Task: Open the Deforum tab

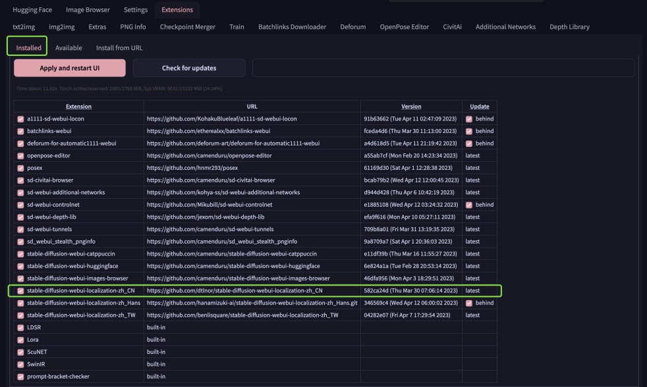Action: click(x=352, y=27)
